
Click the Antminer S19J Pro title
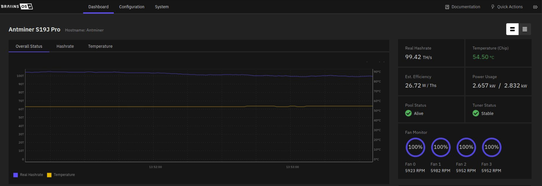(34, 30)
